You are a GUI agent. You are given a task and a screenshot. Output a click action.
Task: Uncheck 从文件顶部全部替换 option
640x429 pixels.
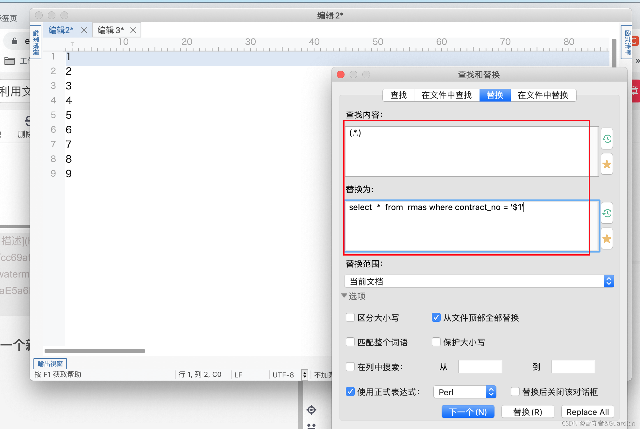point(436,318)
